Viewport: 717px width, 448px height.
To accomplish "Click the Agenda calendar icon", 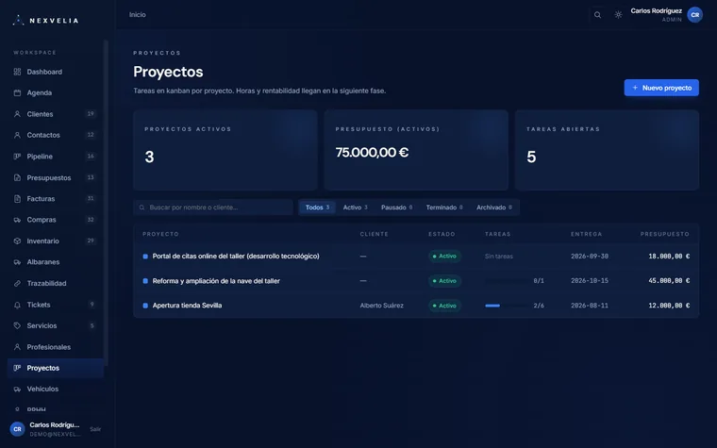I will [x=17, y=92].
